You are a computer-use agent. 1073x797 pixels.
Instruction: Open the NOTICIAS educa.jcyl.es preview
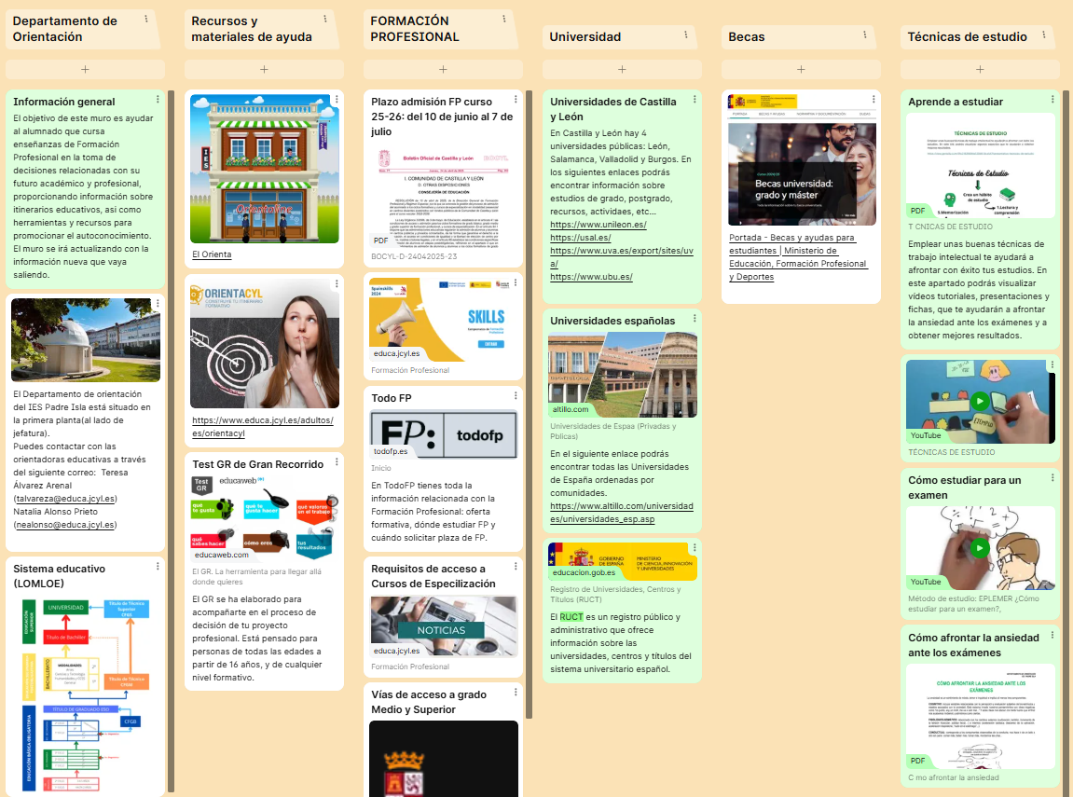pyautogui.click(x=443, y=626)
